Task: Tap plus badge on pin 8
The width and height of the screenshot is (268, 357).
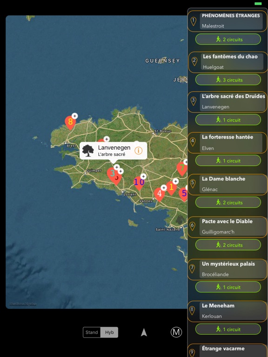Action: tap(75, 116)
